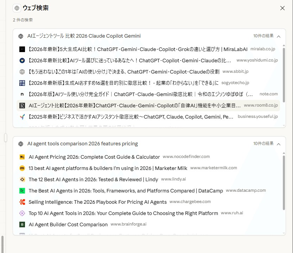
Task: Open the AIエージェント比較 room8 result
Action: pos(148,106)
